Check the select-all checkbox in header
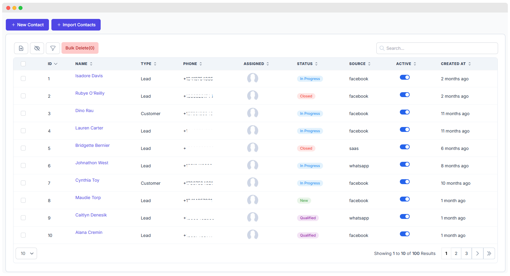Image resolution: width=510 pixels, height=276 pixels. point(23,64)
